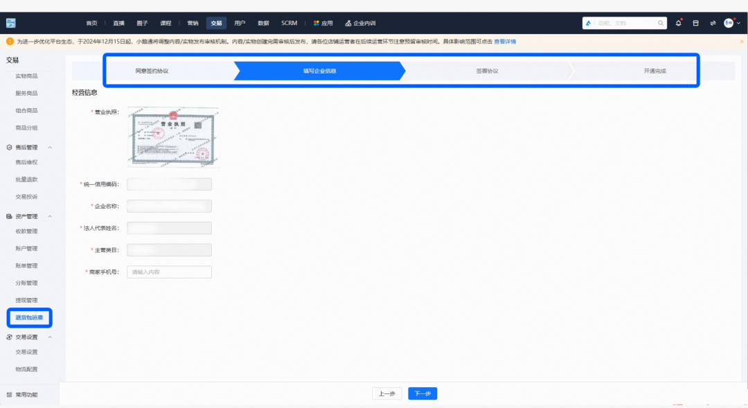Open 商品分组 in the sidebar
The width and height of the screenshot is (748, 408).
[x=26, y=128]
